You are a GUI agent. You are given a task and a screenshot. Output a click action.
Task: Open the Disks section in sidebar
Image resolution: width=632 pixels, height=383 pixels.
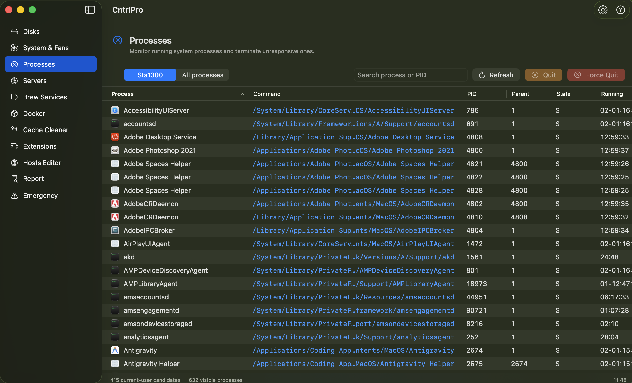[51, 32]
